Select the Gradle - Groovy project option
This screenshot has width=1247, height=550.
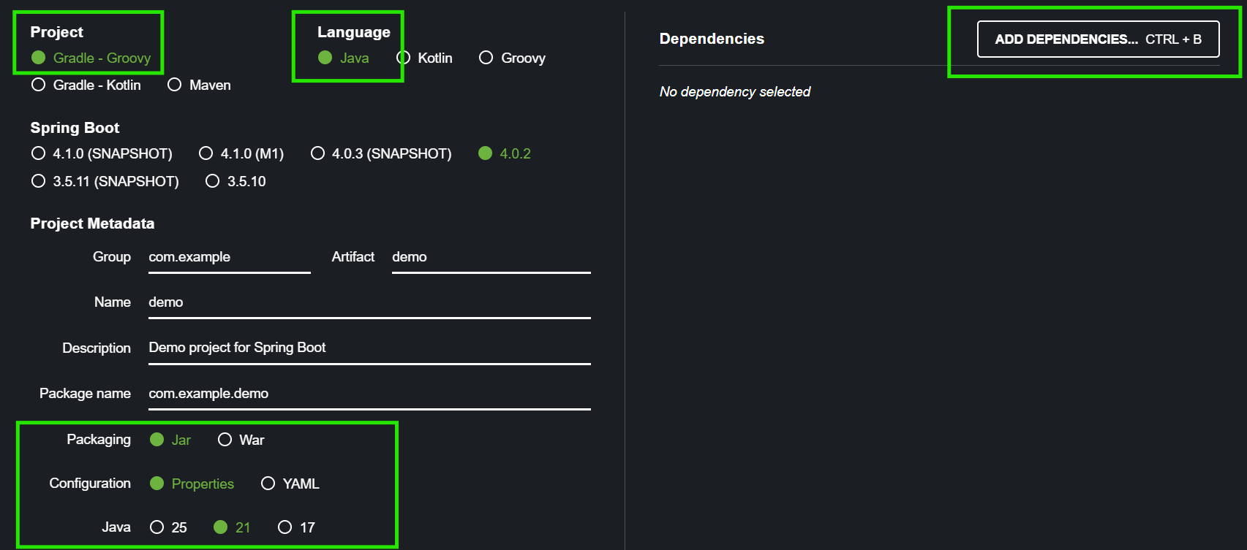tap(91, 58)
